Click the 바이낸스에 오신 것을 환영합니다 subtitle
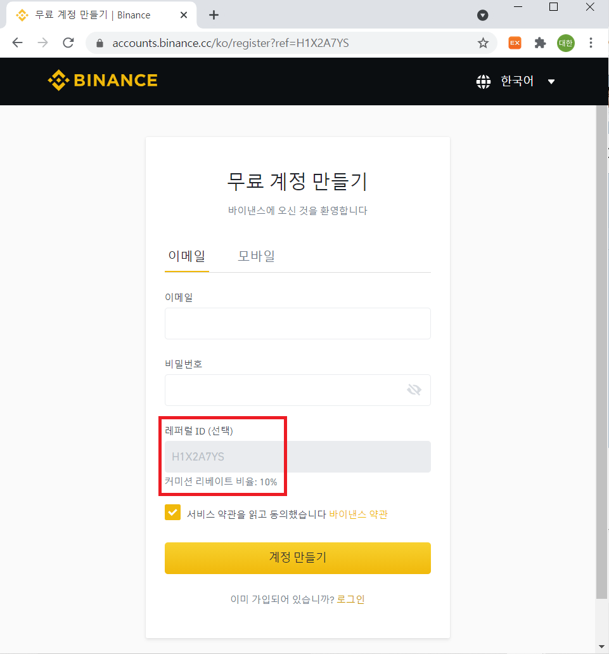The image size is (609, 654). coord(297,211)
